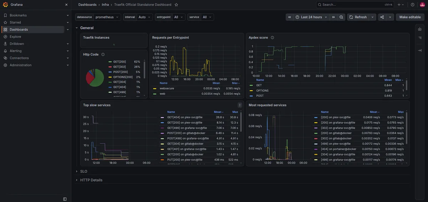Toggle GET[302] series in Http Code legend
This screenshot has width=428, height=202.
coord(119,67)
